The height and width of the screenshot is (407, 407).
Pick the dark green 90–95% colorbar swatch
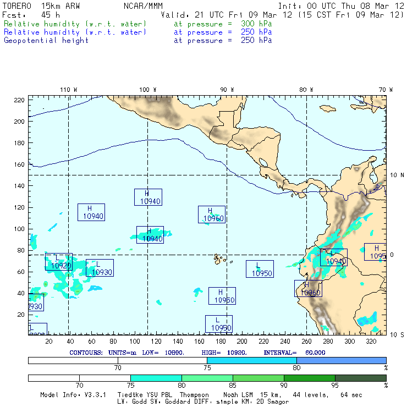coord(310,378)
